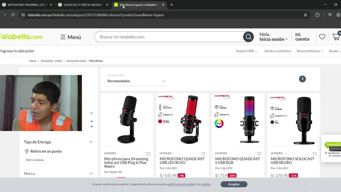Open the hamburger Menú
The width and height of the screenshot is (341, 192).
click(x=71, y=37)
